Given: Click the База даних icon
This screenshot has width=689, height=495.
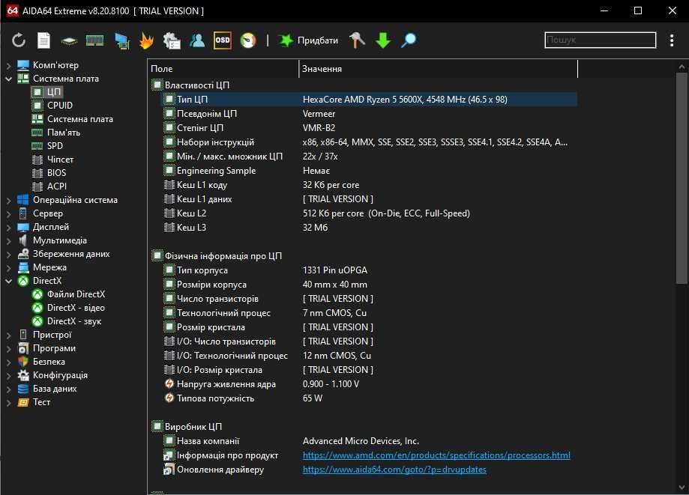Looking at the screenshot, I should [22, 389].
